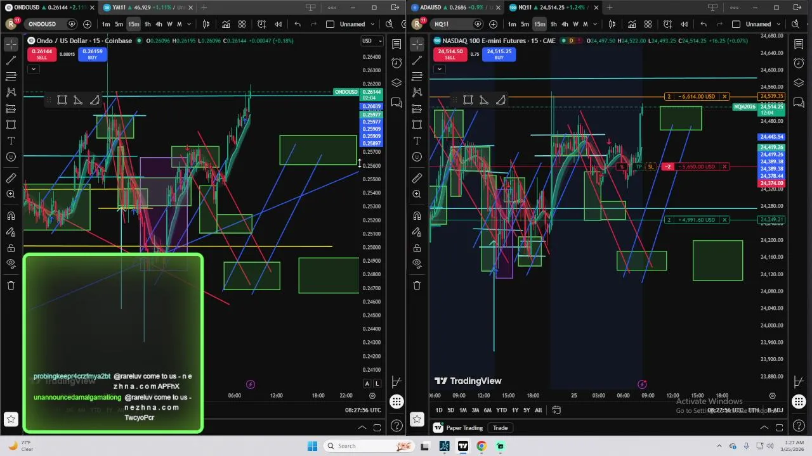Click the Trade button beside Paper Trading

[500, 427]
